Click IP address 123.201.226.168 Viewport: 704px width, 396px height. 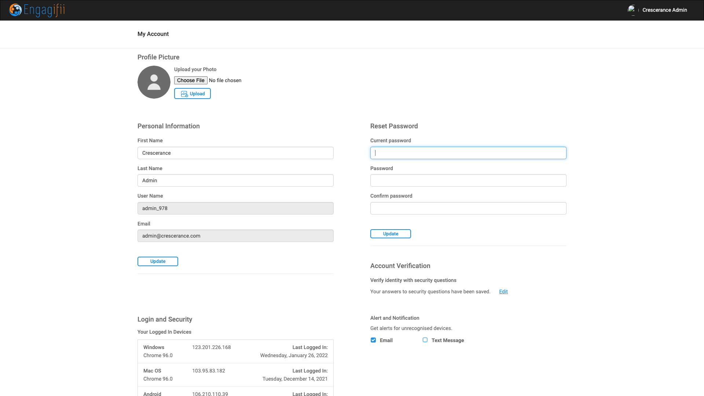pyautogui.click(x=212, y=347)
